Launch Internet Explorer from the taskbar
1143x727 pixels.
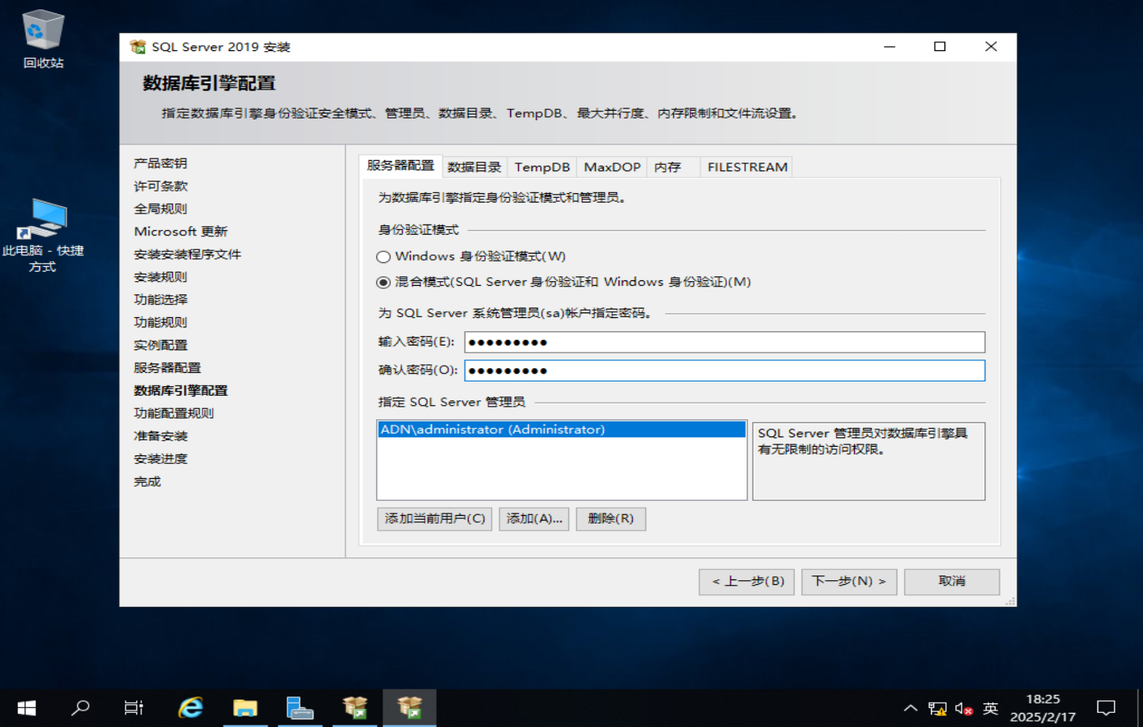(190, 708)
